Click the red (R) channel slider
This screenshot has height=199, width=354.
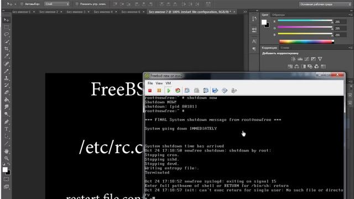305,21
